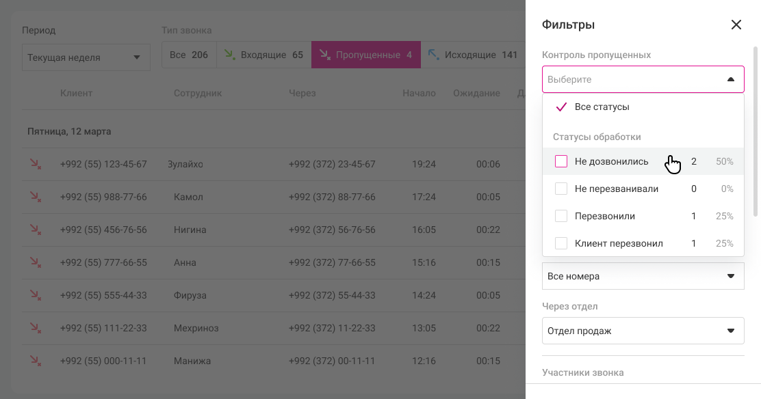Click missed call icon for Камол row
Screen dimensions: 761x399
click(x=35, y=197)
